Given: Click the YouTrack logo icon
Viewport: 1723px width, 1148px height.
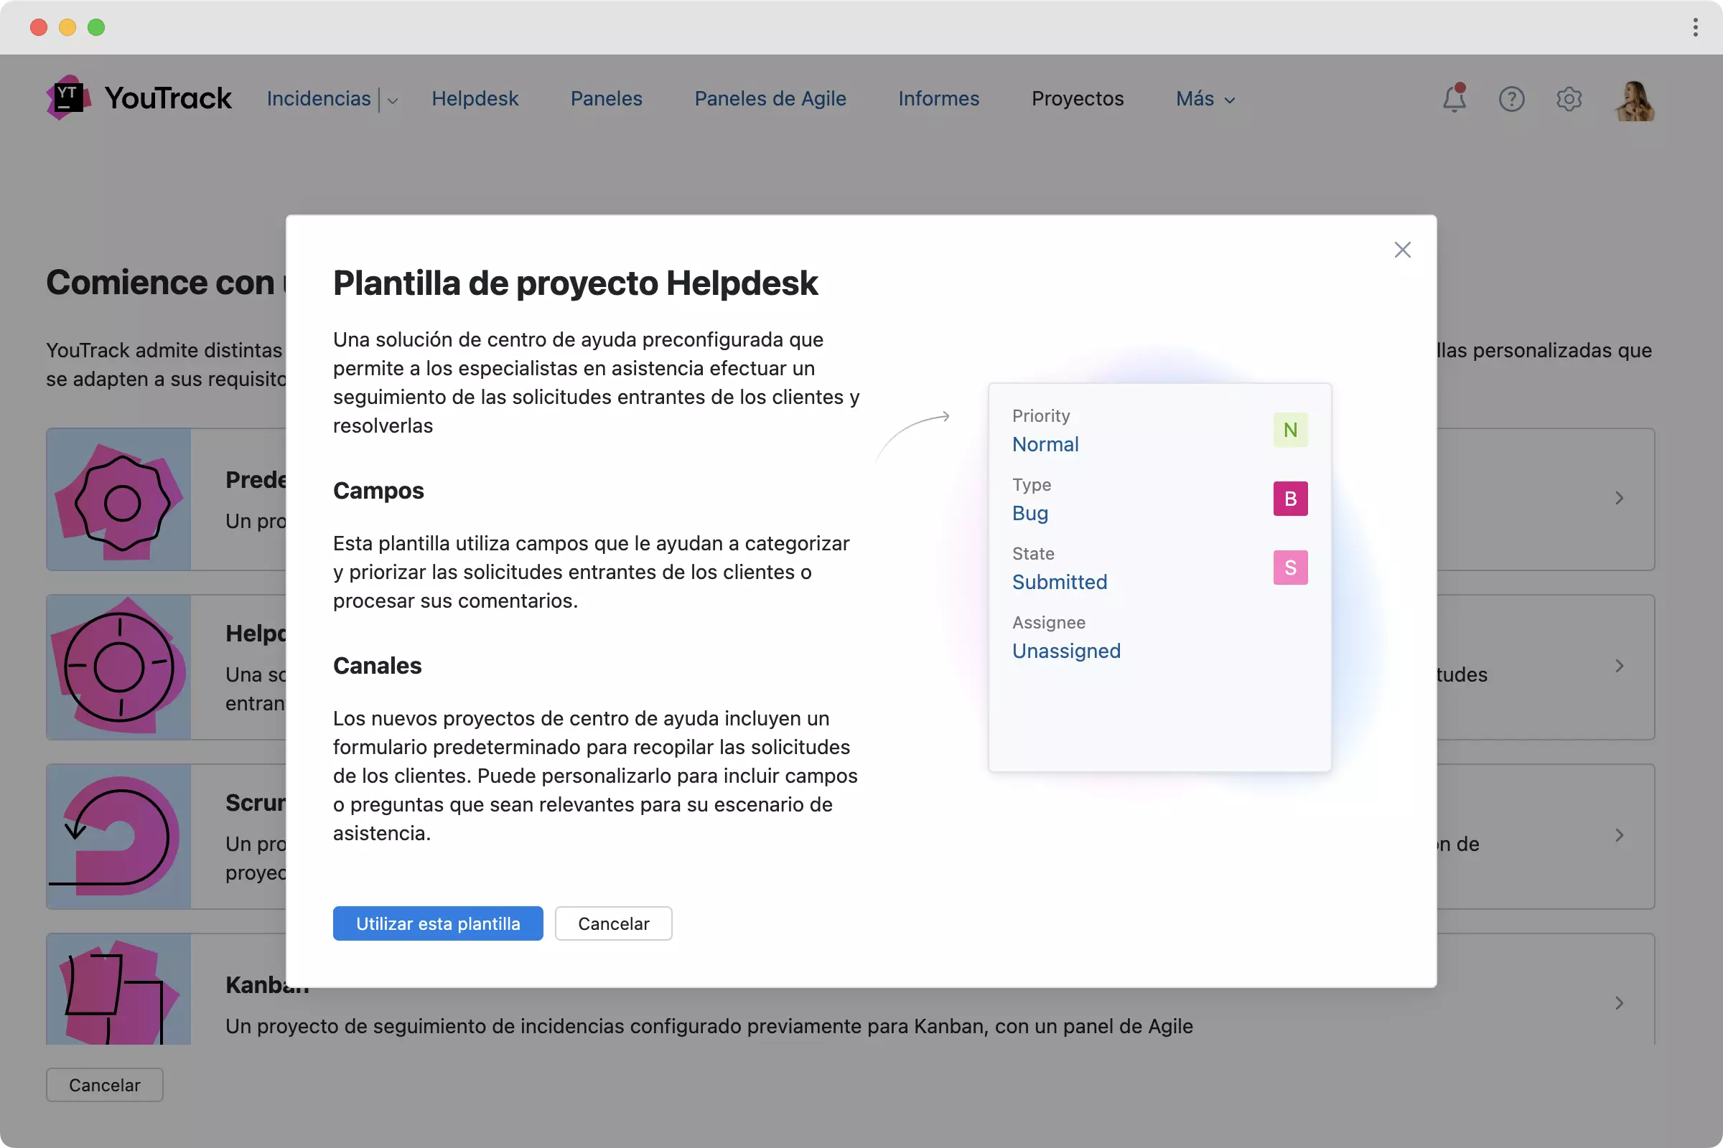Looking at the screenshot, I should [x=68, y=98].
